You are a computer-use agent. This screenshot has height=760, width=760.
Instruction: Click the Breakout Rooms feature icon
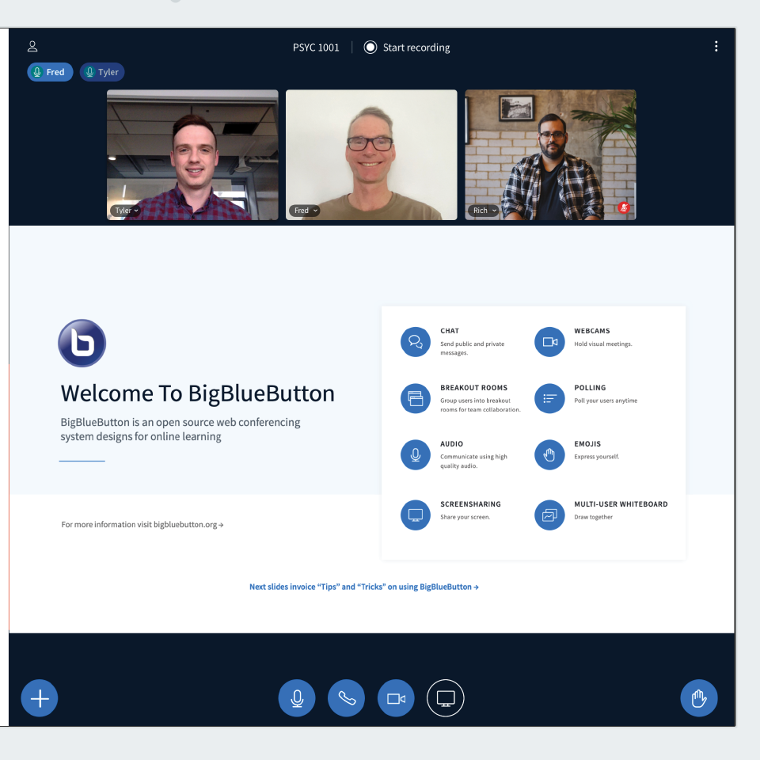point(416,398)
